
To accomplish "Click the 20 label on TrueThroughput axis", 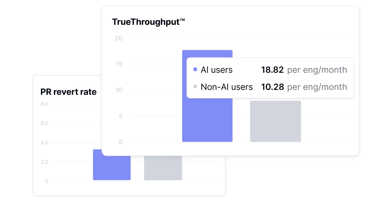I will coord(119,38).
